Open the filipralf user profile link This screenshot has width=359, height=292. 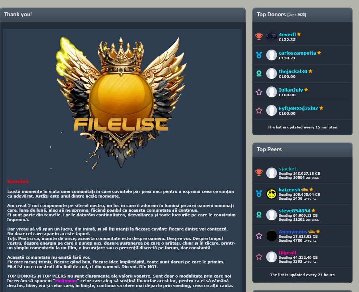pos(287,253)
